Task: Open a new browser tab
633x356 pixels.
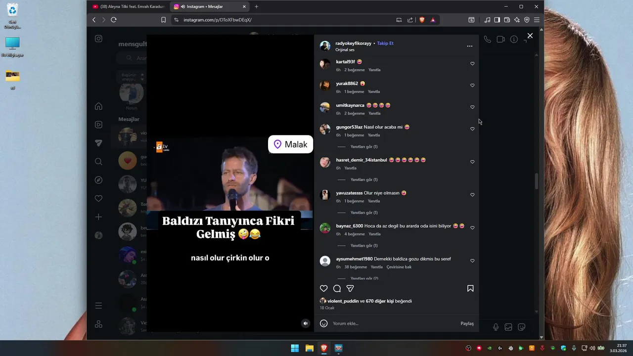Action: click(x=256, y=6)
